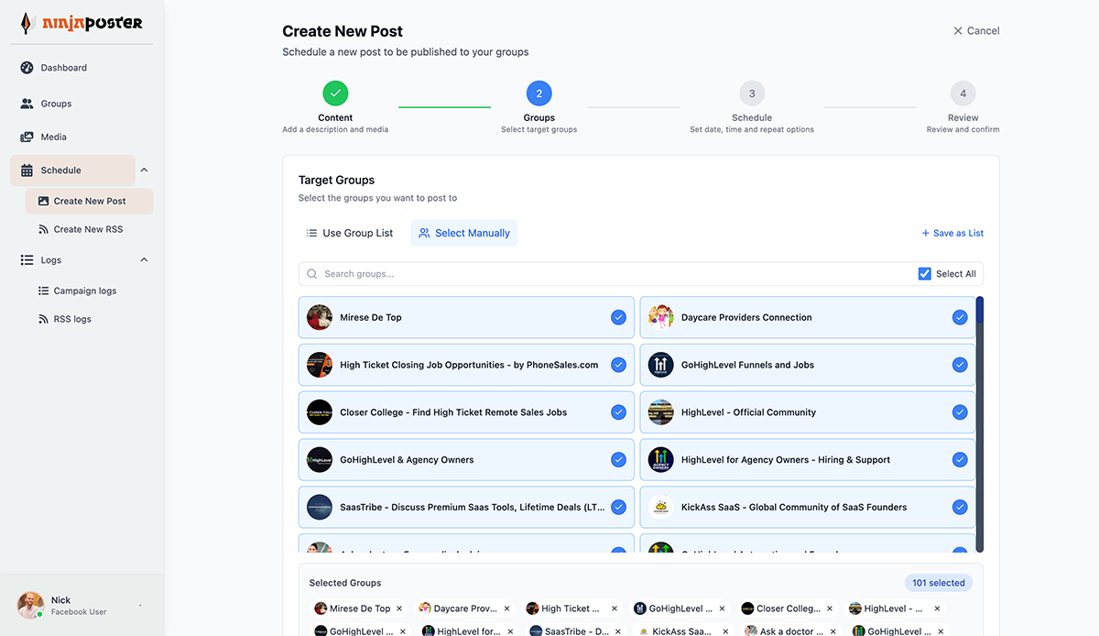Click the group list vertical scrollbar

[980, 424]
